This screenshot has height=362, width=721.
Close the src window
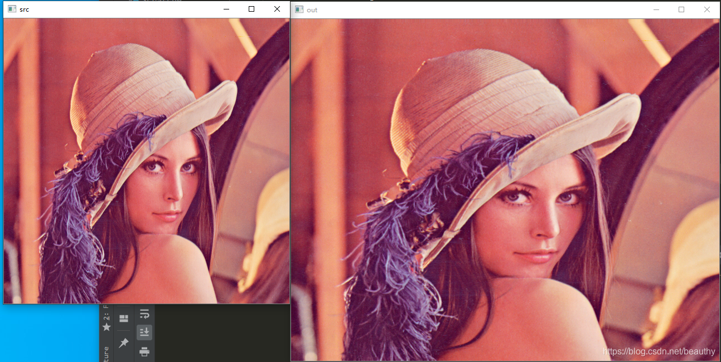click(x=277, y=9)
